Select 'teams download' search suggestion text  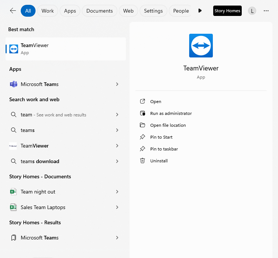40,161
